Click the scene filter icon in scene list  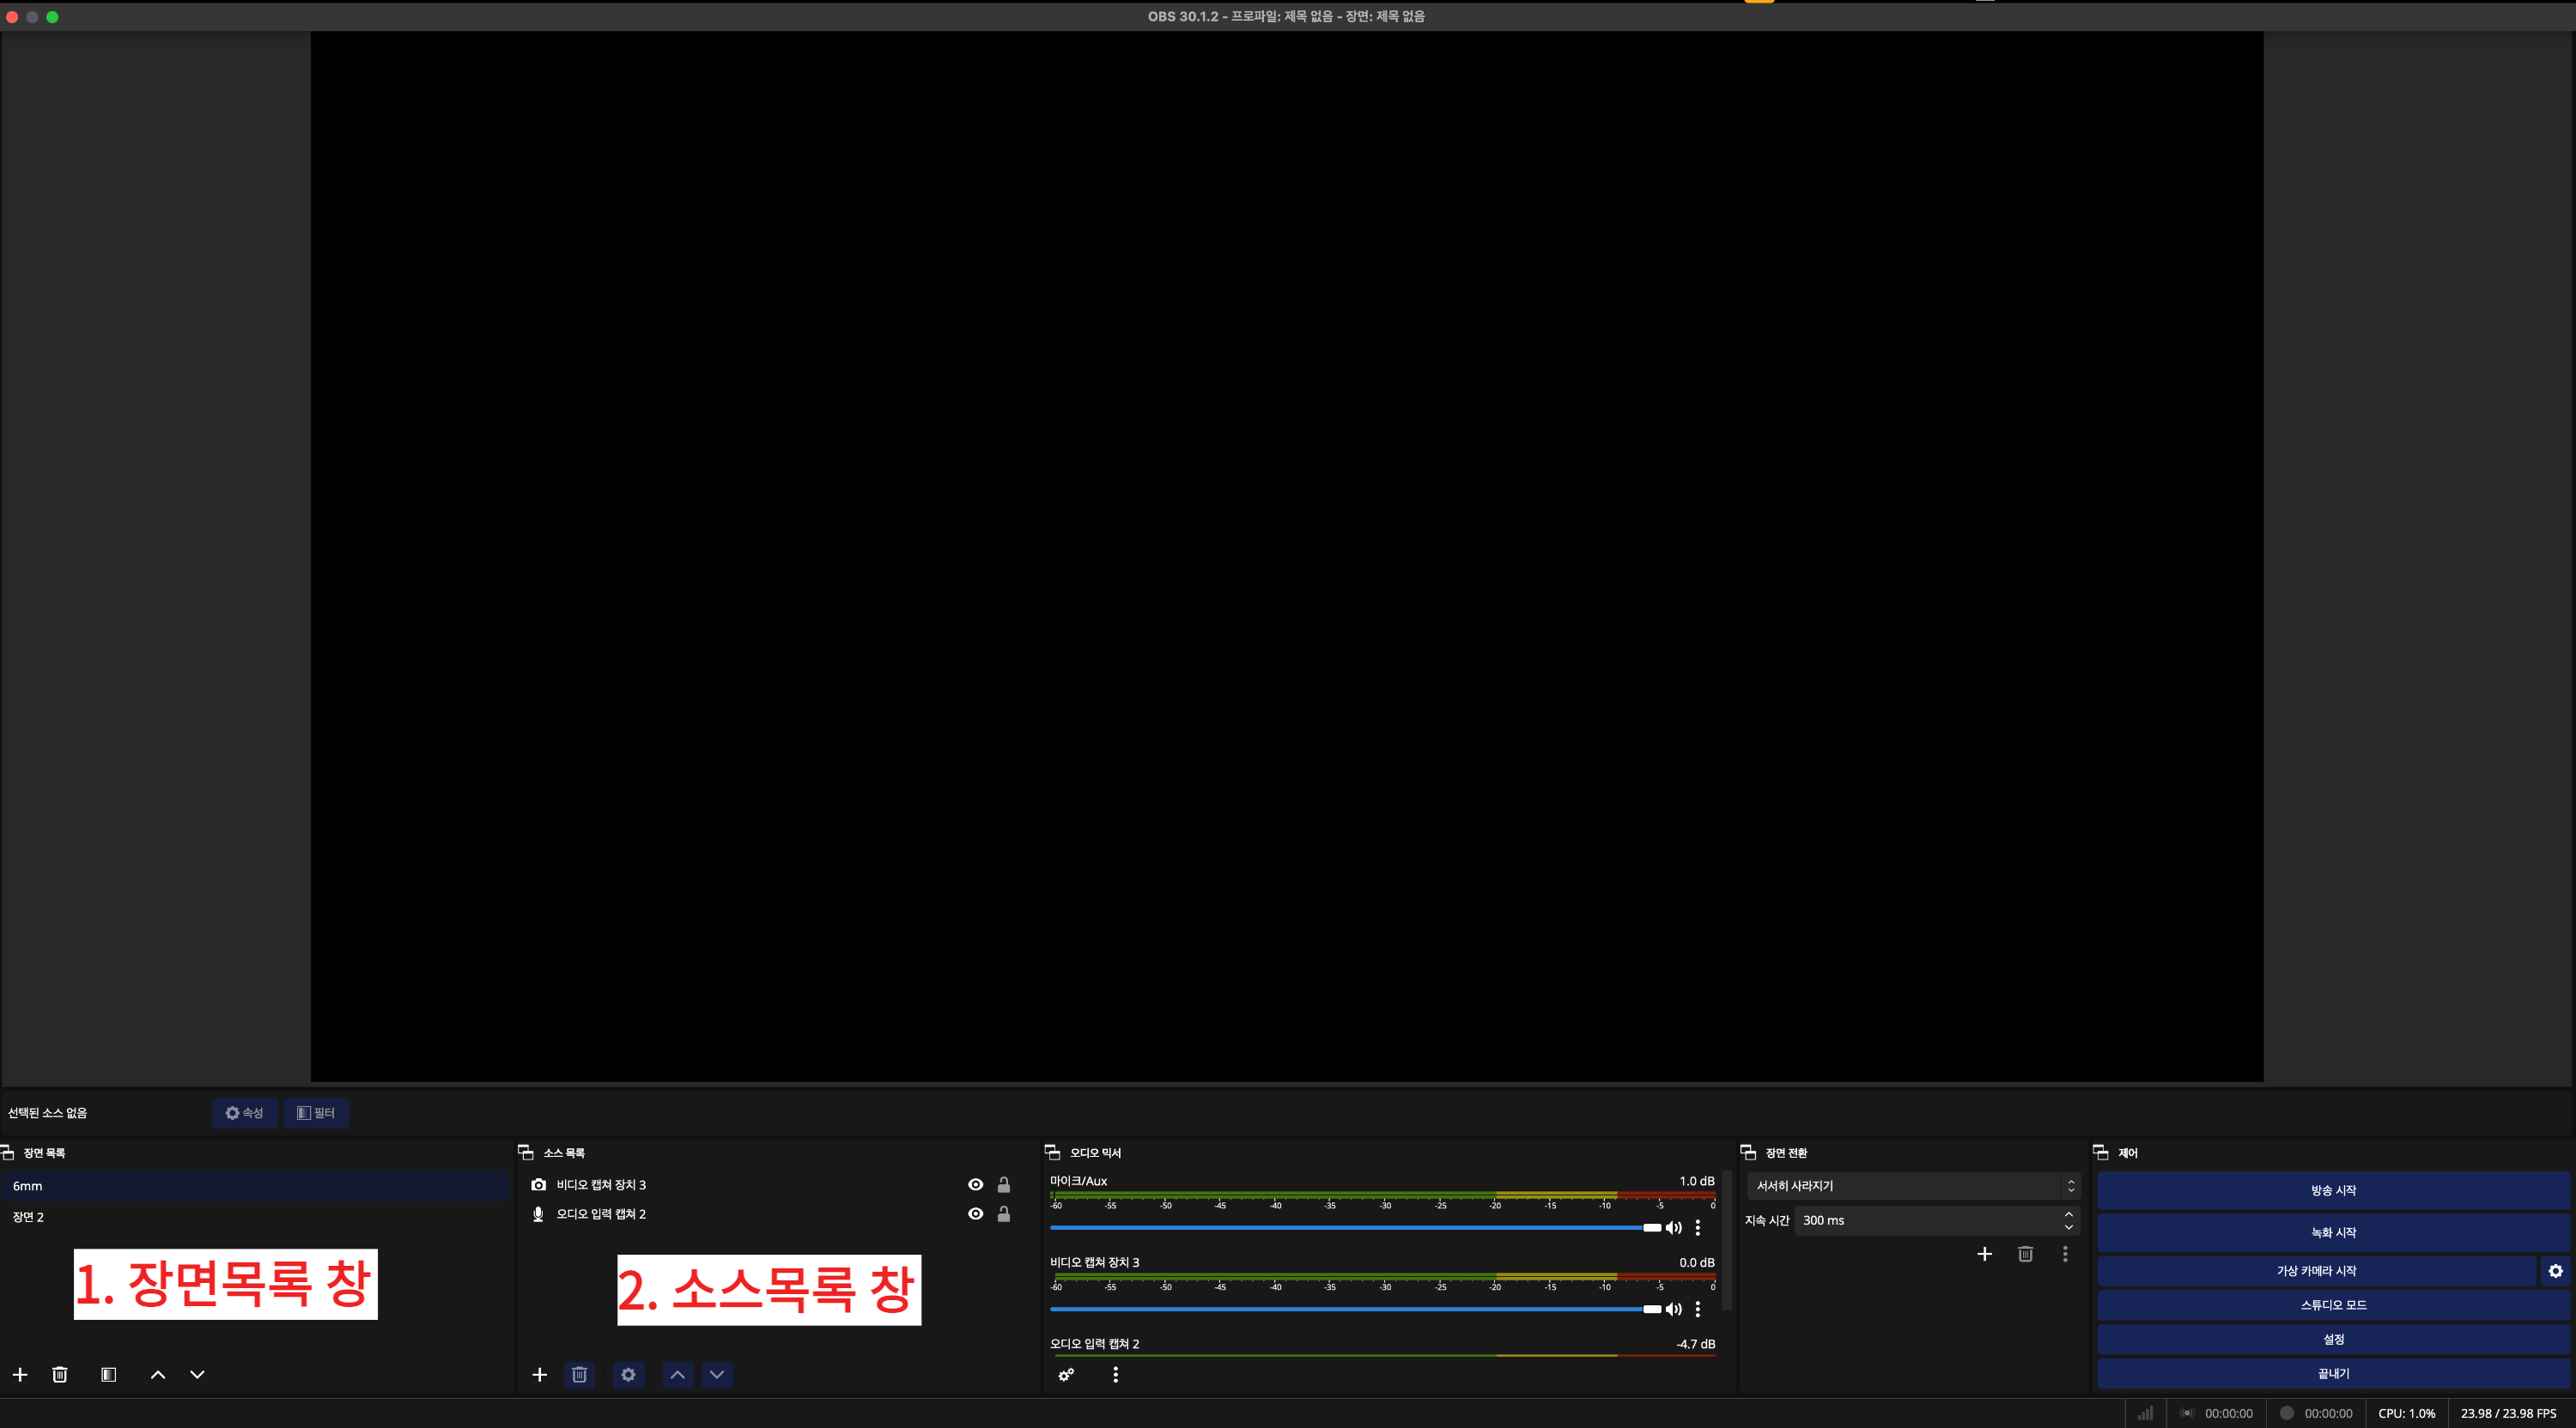(109, 1375)
